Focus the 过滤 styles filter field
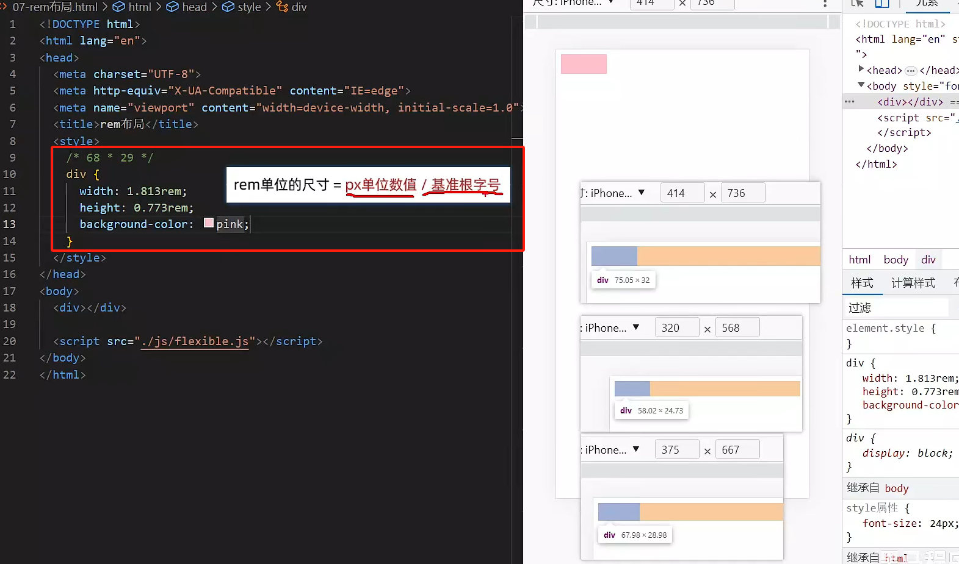Image resolution: width=959 pixels, height=564 pixels. pos(897,307)
